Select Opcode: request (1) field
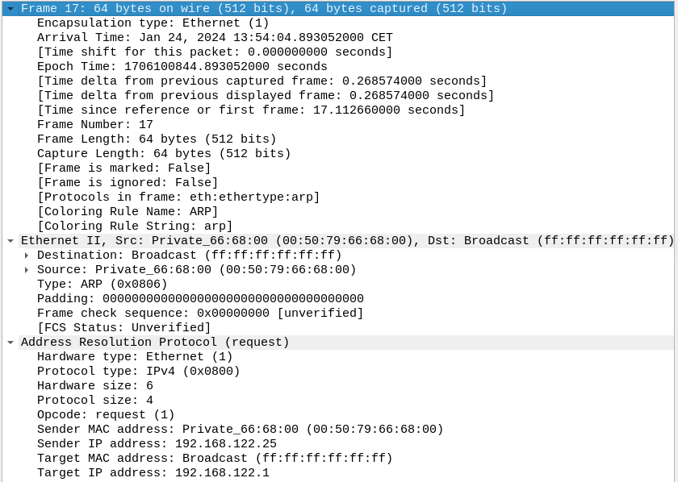The height and width of the screenshot is (482, 678). coord(106,414)
